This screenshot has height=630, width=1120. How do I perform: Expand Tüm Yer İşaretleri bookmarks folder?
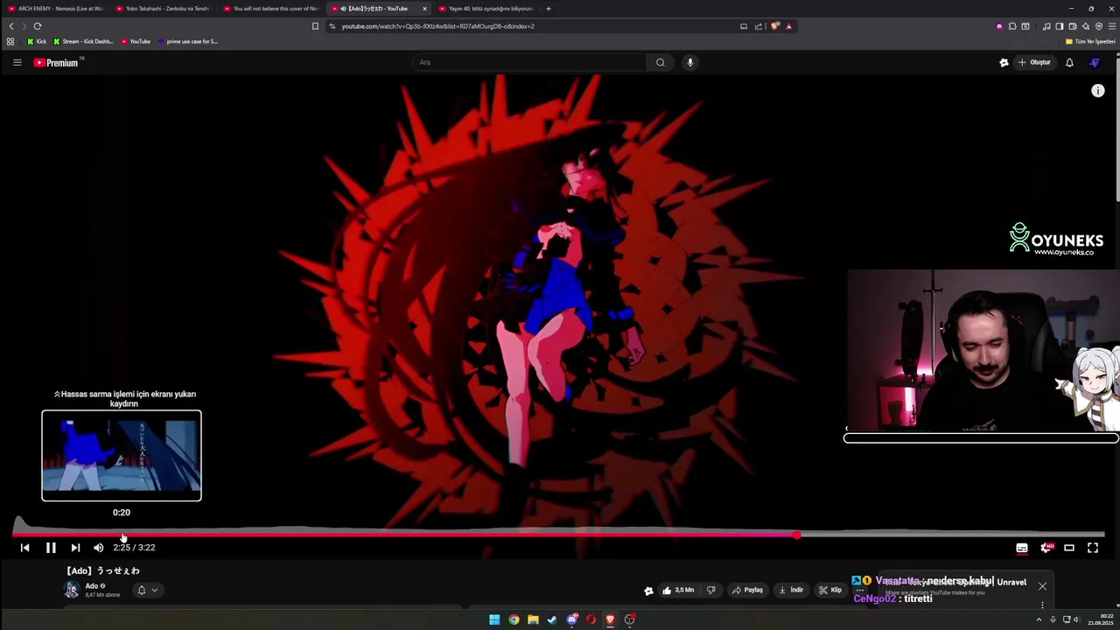[x=1090, y=41]
